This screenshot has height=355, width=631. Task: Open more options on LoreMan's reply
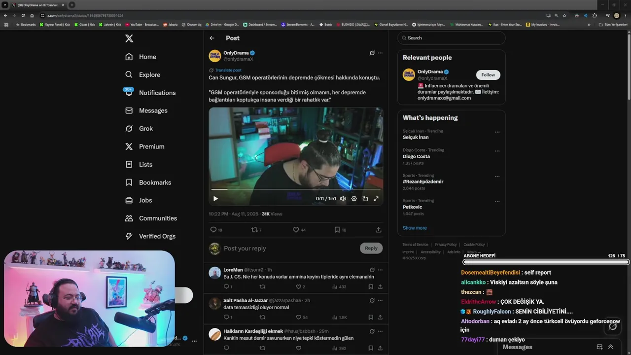[380, 270]
